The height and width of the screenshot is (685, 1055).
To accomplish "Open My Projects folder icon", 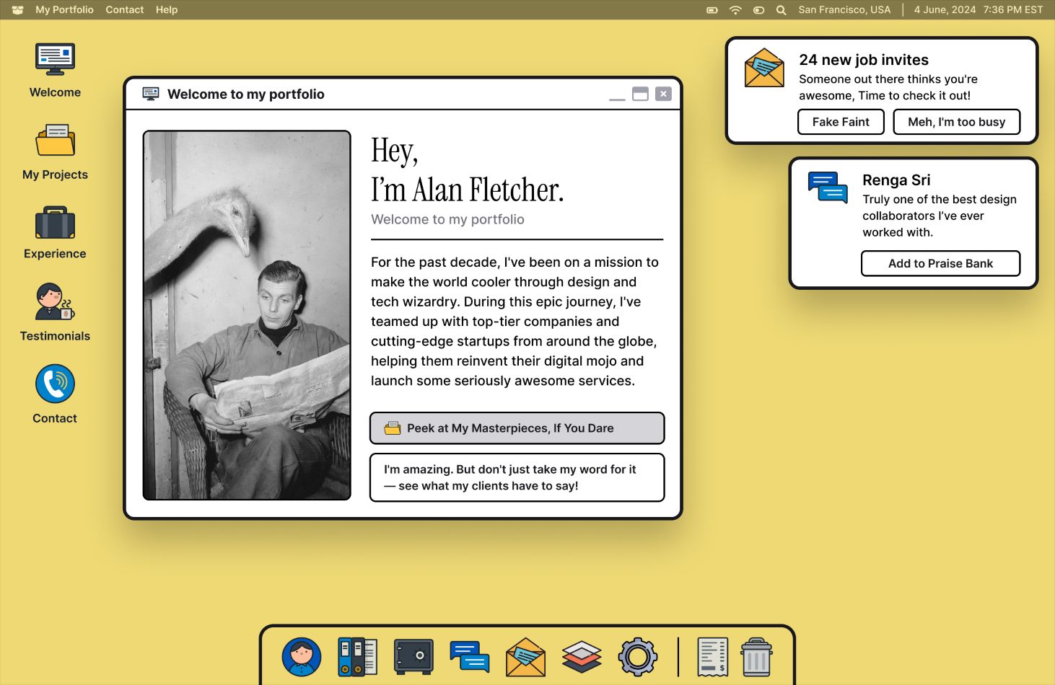I will click(x=54, y=141).
